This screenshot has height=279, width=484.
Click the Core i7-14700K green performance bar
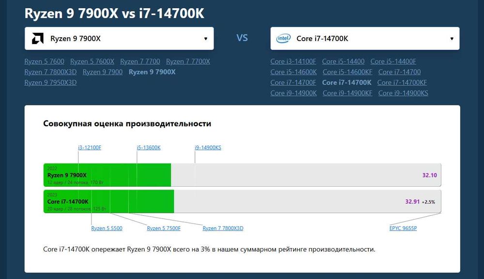(x=108, y=201)
